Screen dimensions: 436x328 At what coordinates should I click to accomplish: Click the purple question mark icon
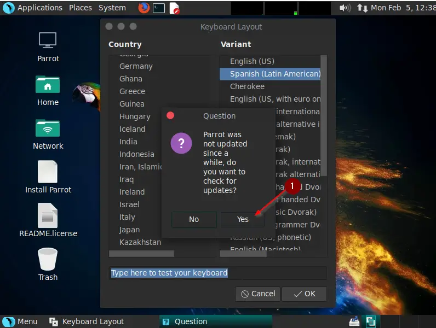coord(181,143)
